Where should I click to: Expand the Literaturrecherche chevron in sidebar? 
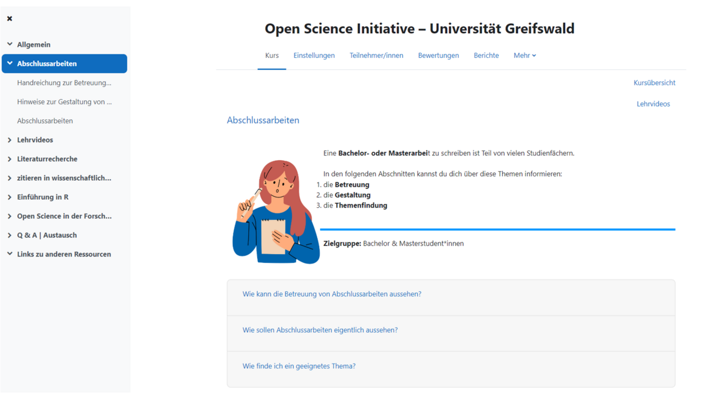pos(9,159)
